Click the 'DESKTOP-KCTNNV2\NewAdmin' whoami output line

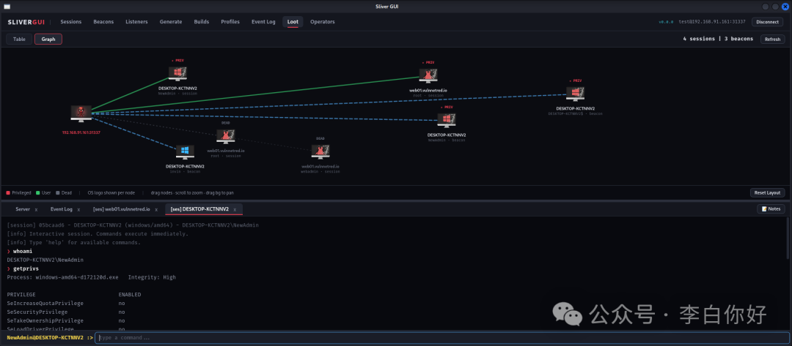[45, 260]
